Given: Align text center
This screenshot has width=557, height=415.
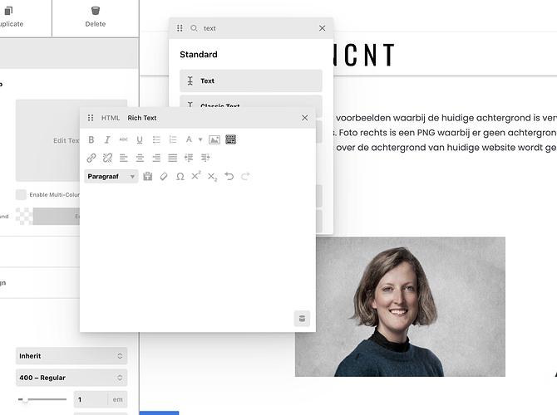Looking at the screenshot, I should coord(140,158).
